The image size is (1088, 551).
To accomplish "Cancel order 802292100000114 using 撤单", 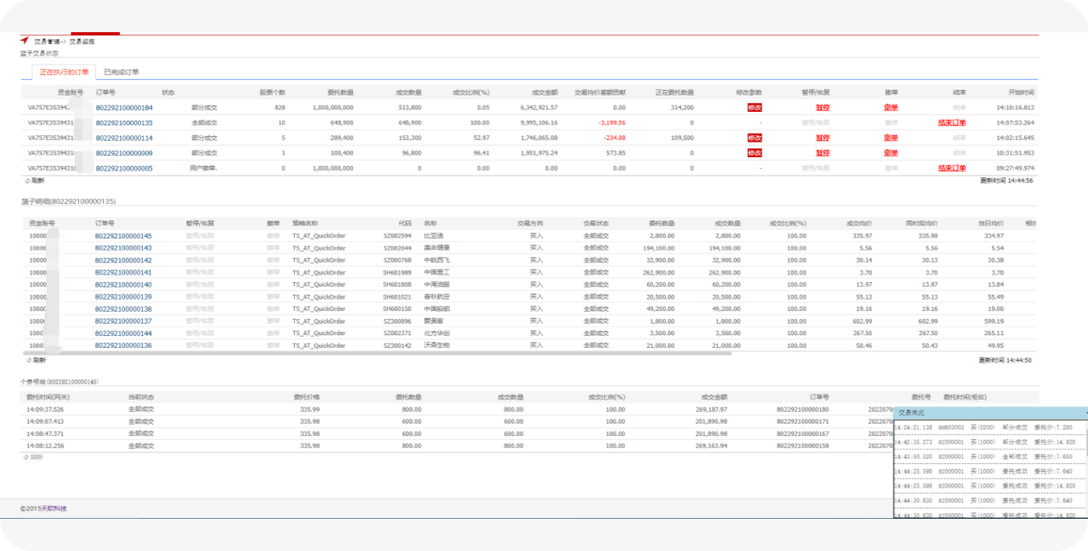I will [891, 138].
